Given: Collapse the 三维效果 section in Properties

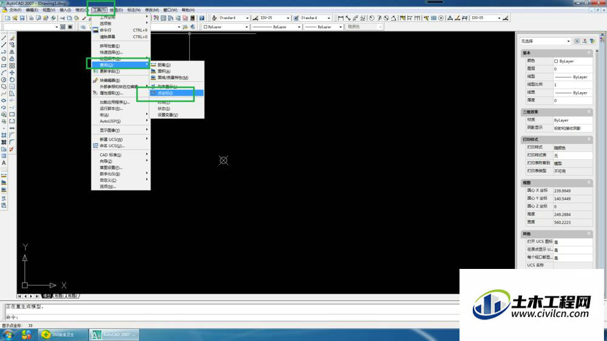Looking at the screenshot, I should click(589, 111).
